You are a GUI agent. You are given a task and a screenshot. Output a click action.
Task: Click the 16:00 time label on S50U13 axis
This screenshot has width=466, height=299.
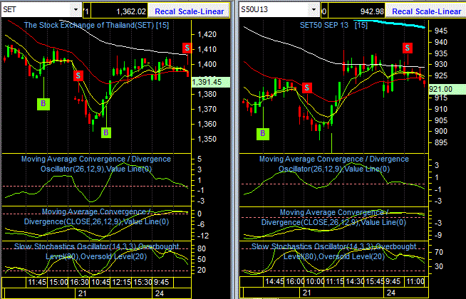click(x=295, y=281)
